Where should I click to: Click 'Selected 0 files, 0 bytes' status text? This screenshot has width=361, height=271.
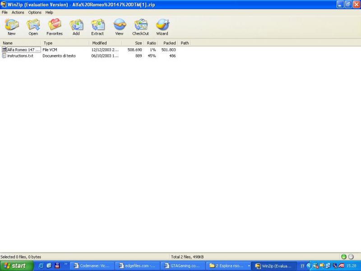[21, 257]
